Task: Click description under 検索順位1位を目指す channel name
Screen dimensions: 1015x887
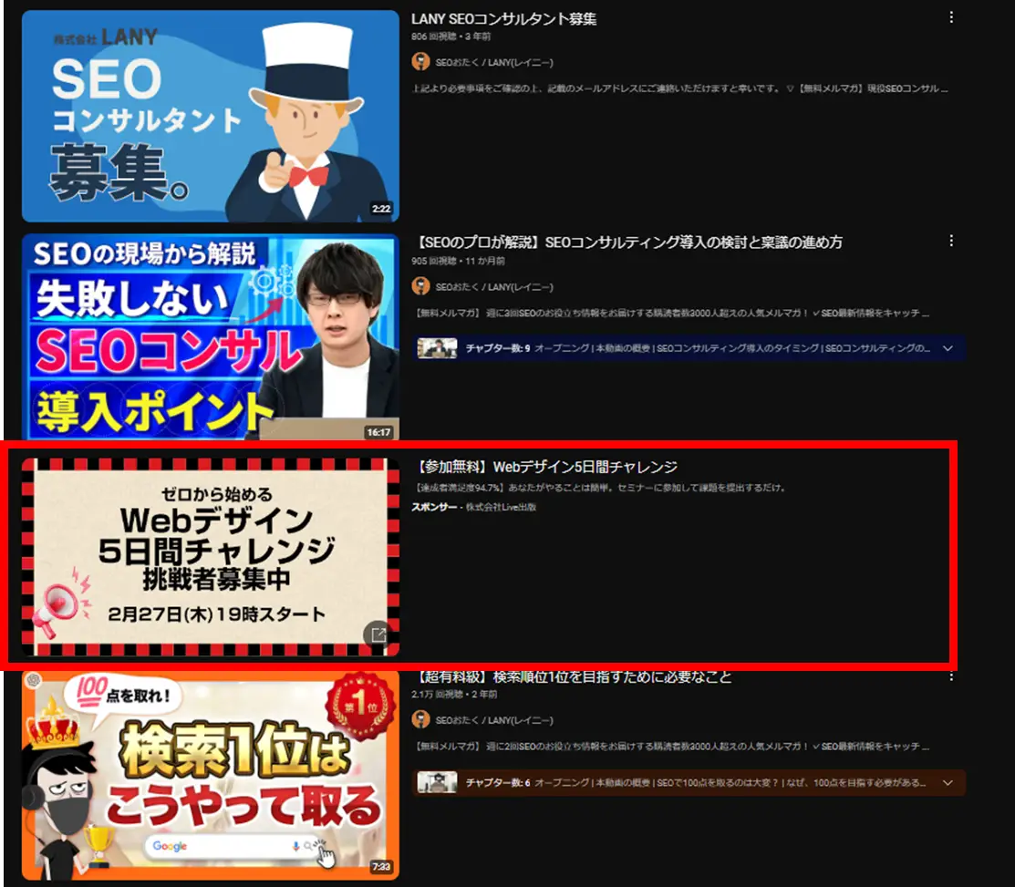Action: pos(671,747)
